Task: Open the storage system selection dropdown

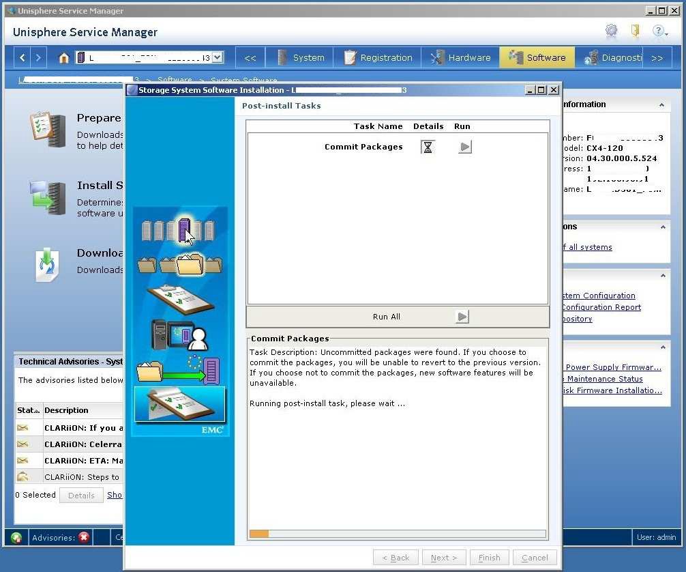Action: point(218,57)
